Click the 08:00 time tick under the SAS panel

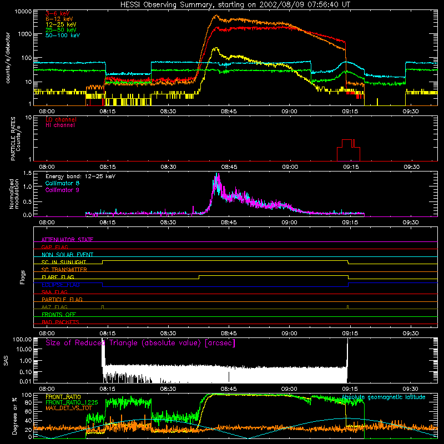tap(47, 389)
